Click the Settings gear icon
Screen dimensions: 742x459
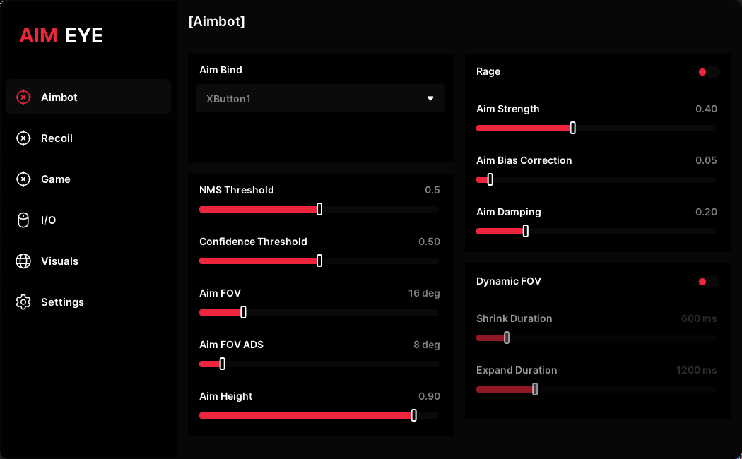pos(23,302)
